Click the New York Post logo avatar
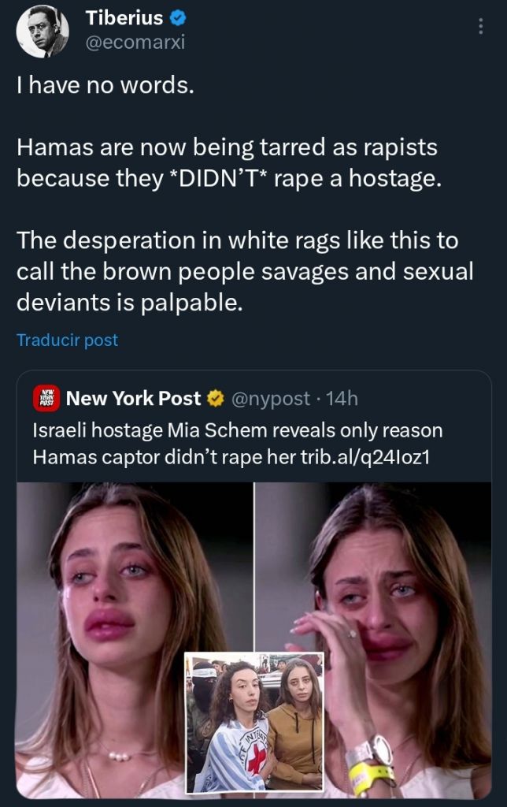 (46, 398)
